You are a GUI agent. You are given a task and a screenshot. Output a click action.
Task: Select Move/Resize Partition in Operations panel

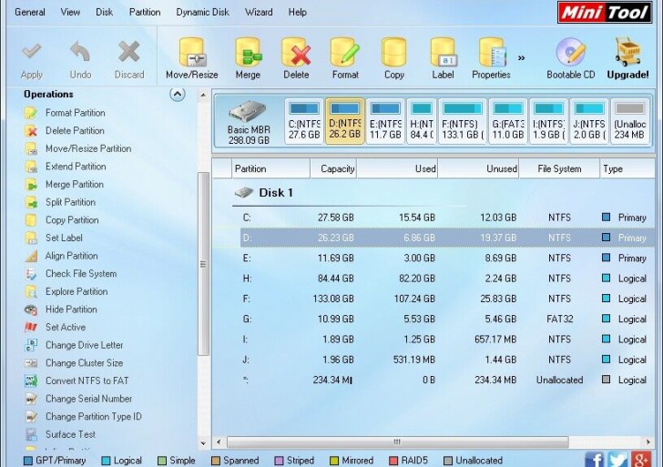88,148
